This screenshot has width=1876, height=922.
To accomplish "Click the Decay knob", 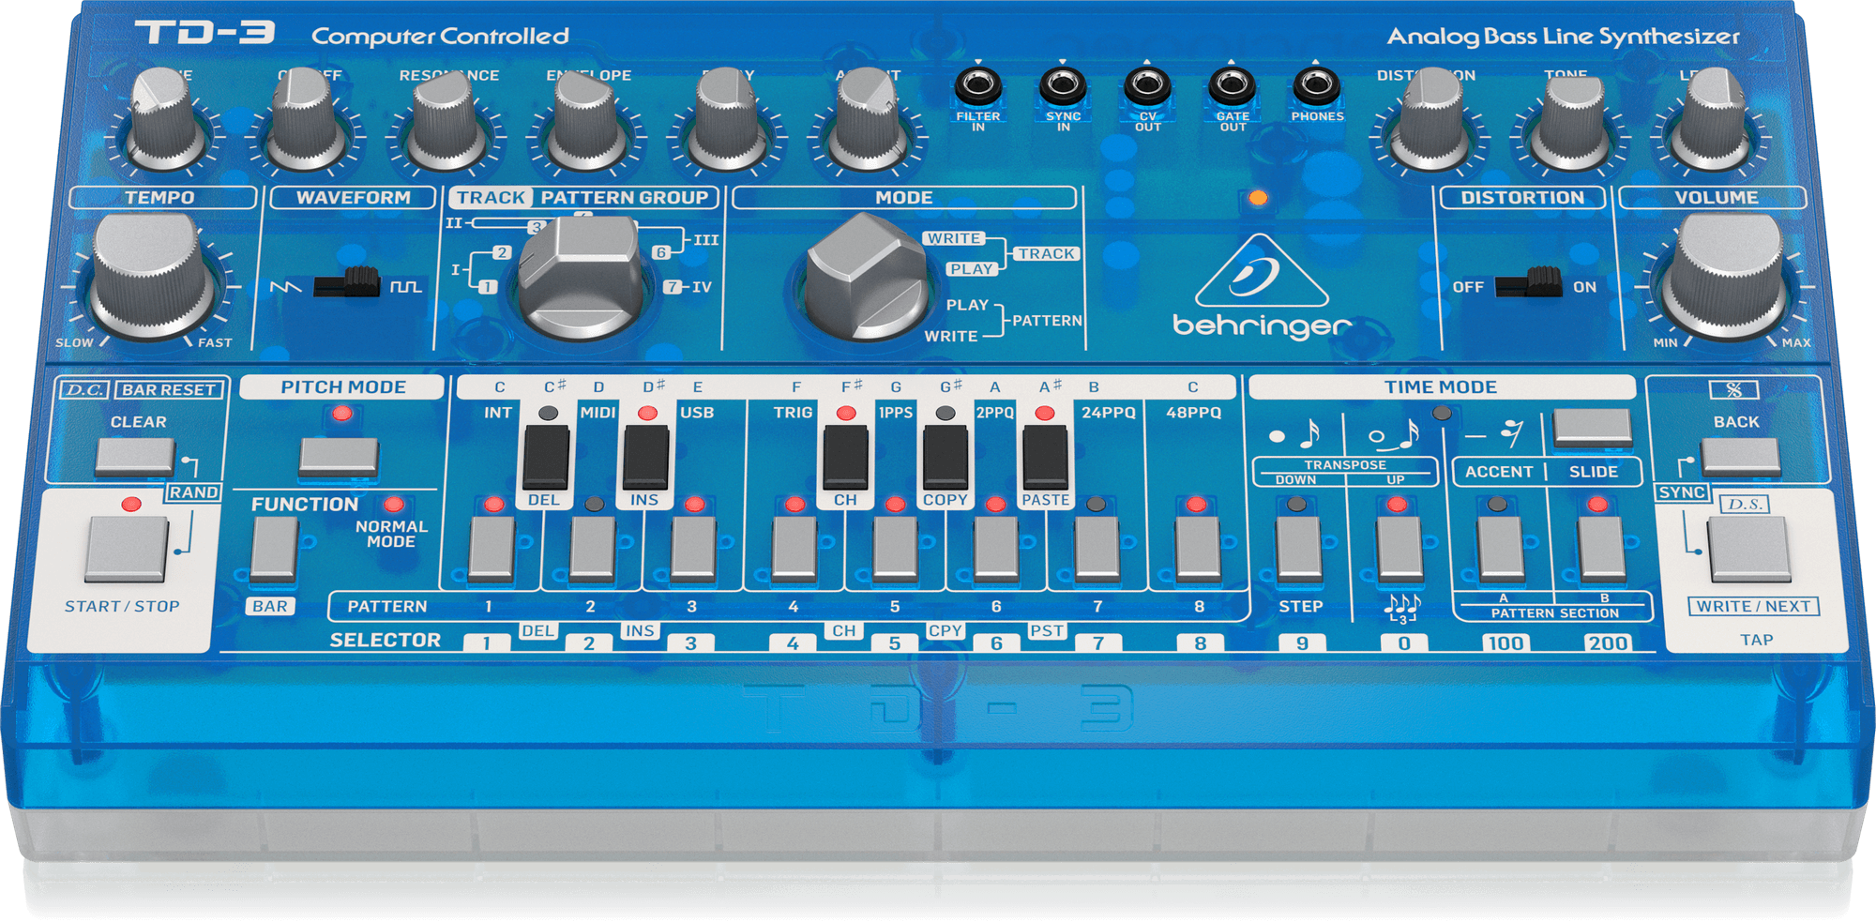I will pos(727,119).
